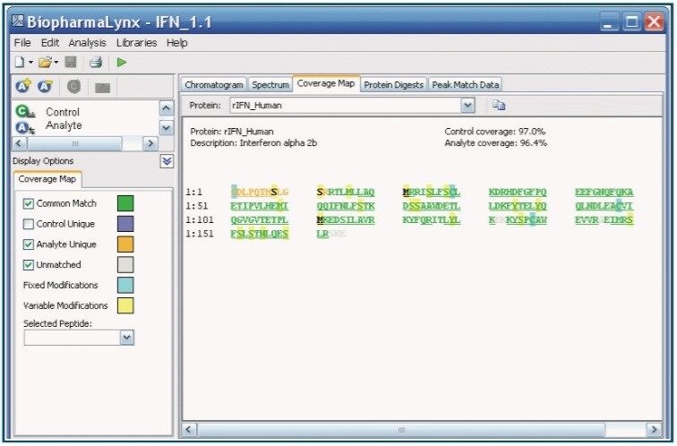Viewport: 677px width, 446px height.
Task: Switch to the Peak Match Data tab
Action: coord(466,84)
